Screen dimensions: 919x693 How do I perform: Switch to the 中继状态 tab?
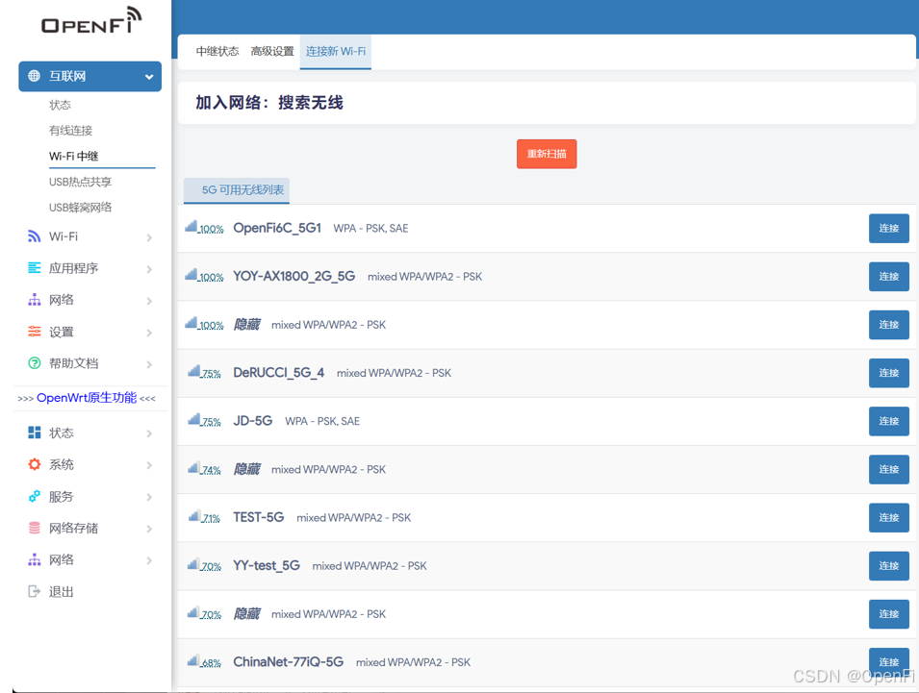(x=217, y=52)
